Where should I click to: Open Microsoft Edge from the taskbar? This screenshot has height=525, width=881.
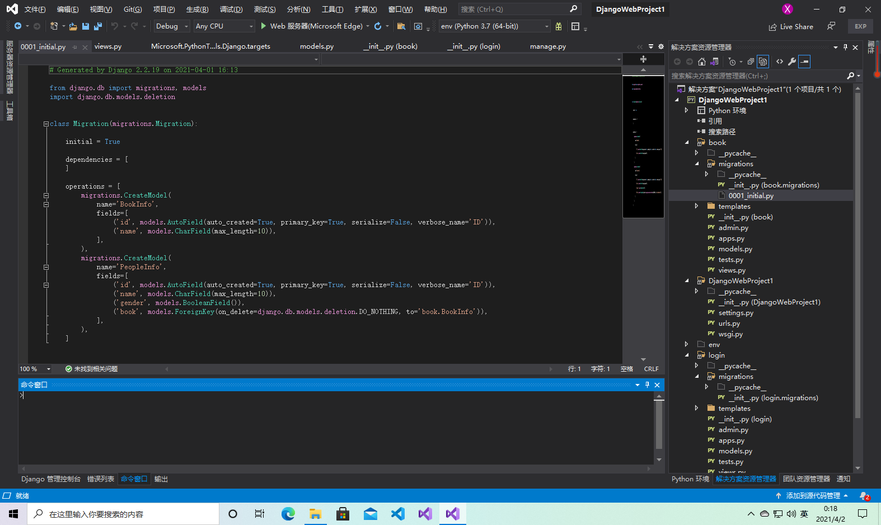pyautogui.click(x=288, y=514)
